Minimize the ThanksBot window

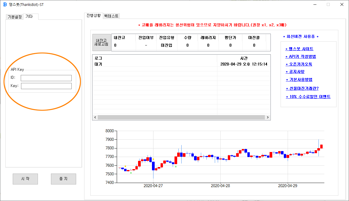click(315, 4)
